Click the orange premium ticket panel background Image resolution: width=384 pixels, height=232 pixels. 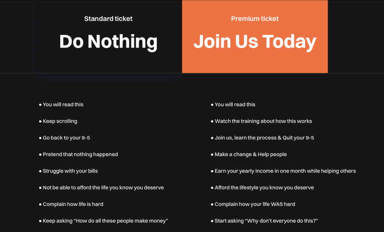(255, 64)
